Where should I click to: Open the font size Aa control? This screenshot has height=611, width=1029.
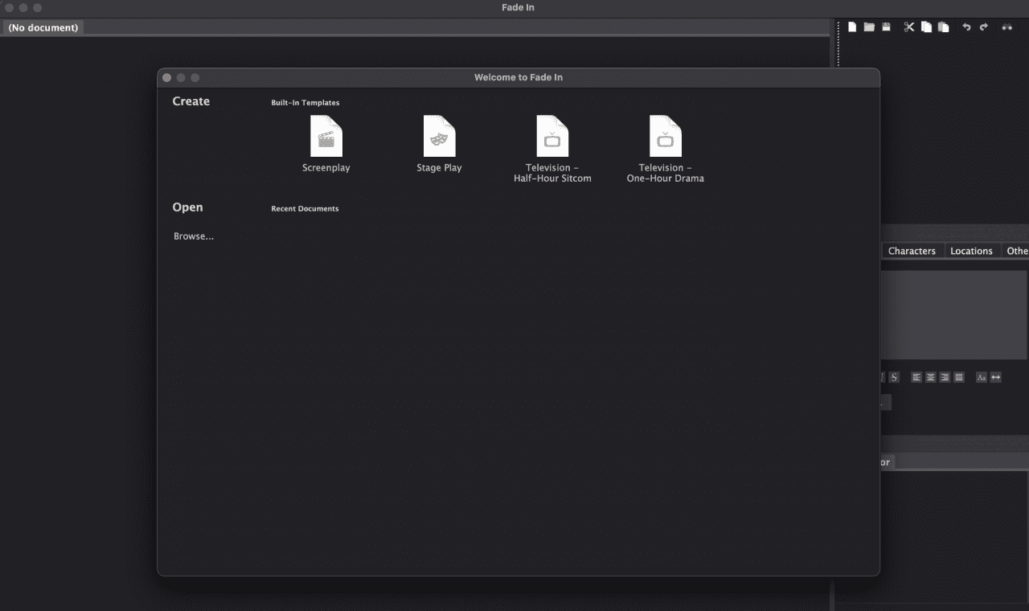click(982, 376)
